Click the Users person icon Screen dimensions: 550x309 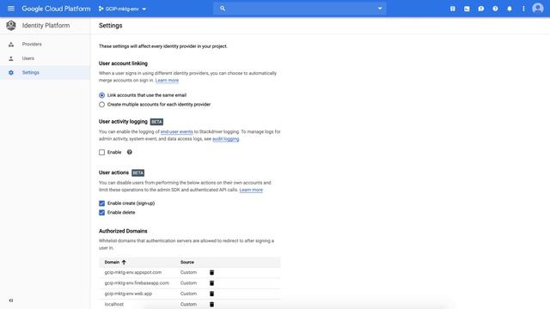[11, 58]
